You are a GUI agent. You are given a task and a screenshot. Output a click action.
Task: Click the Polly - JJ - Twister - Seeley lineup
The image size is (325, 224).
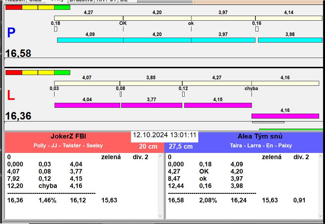point(68,145)
